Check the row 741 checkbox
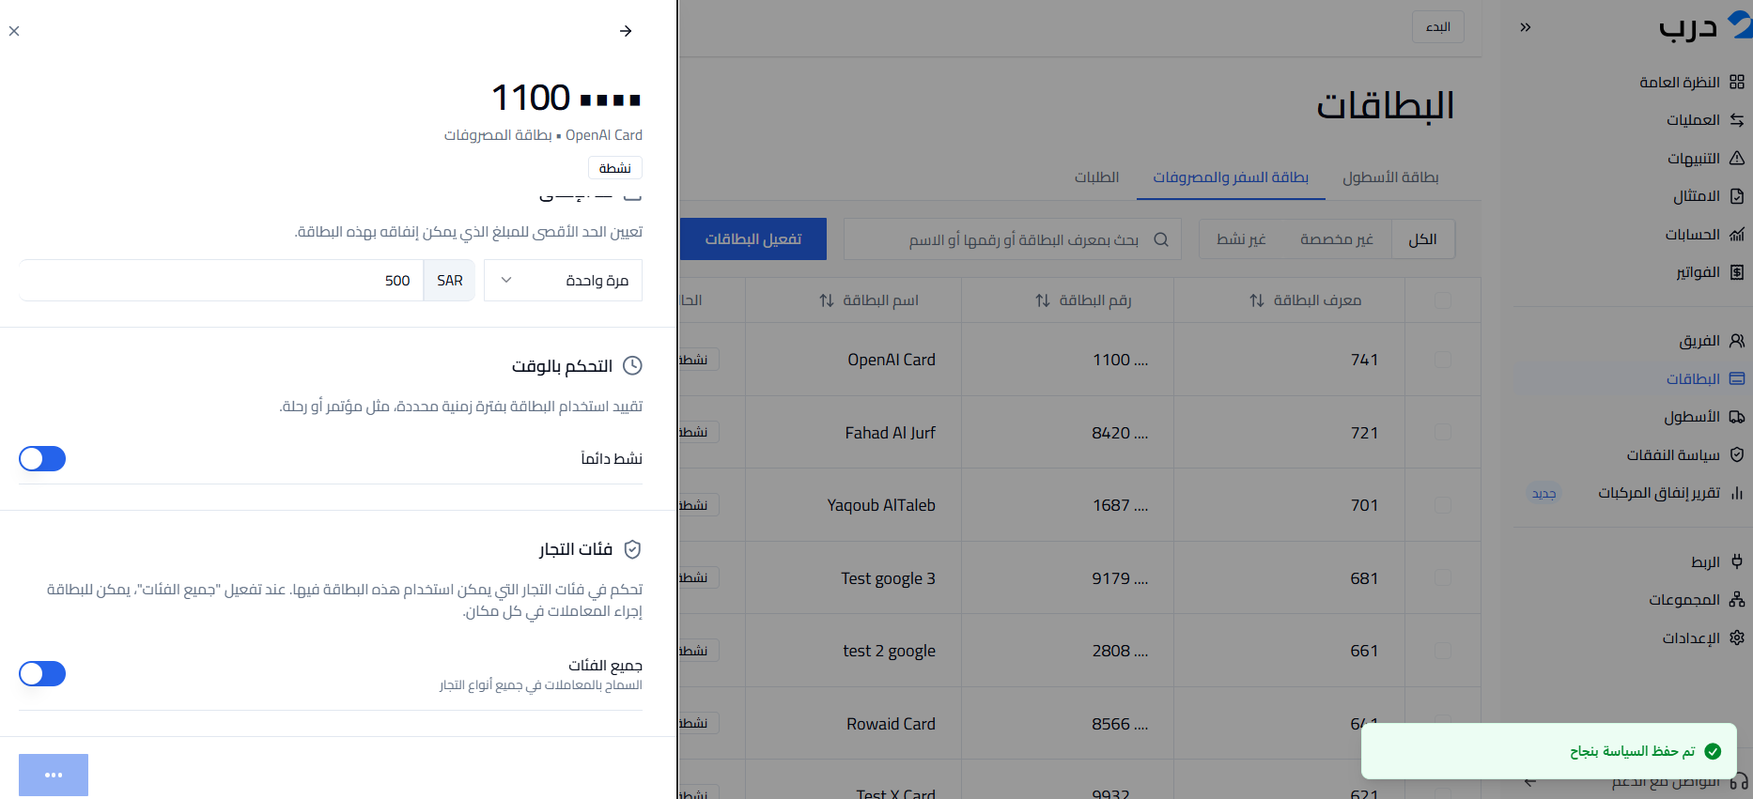Screen dimensions: 1753x799 click(1443, 360)
